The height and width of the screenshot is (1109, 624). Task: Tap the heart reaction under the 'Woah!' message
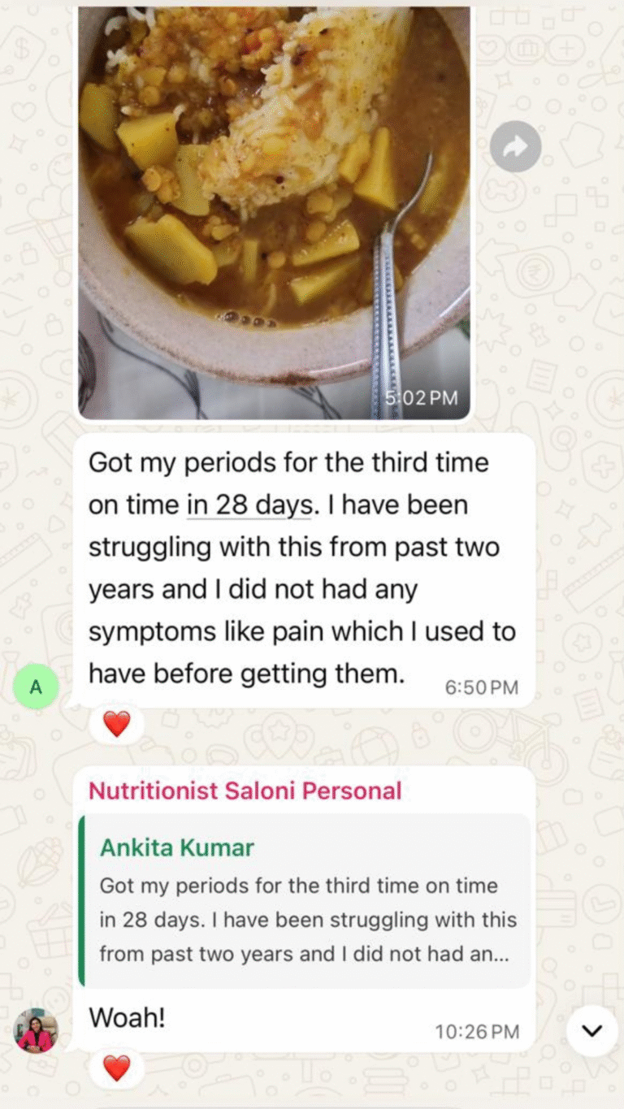(117, 1068)
